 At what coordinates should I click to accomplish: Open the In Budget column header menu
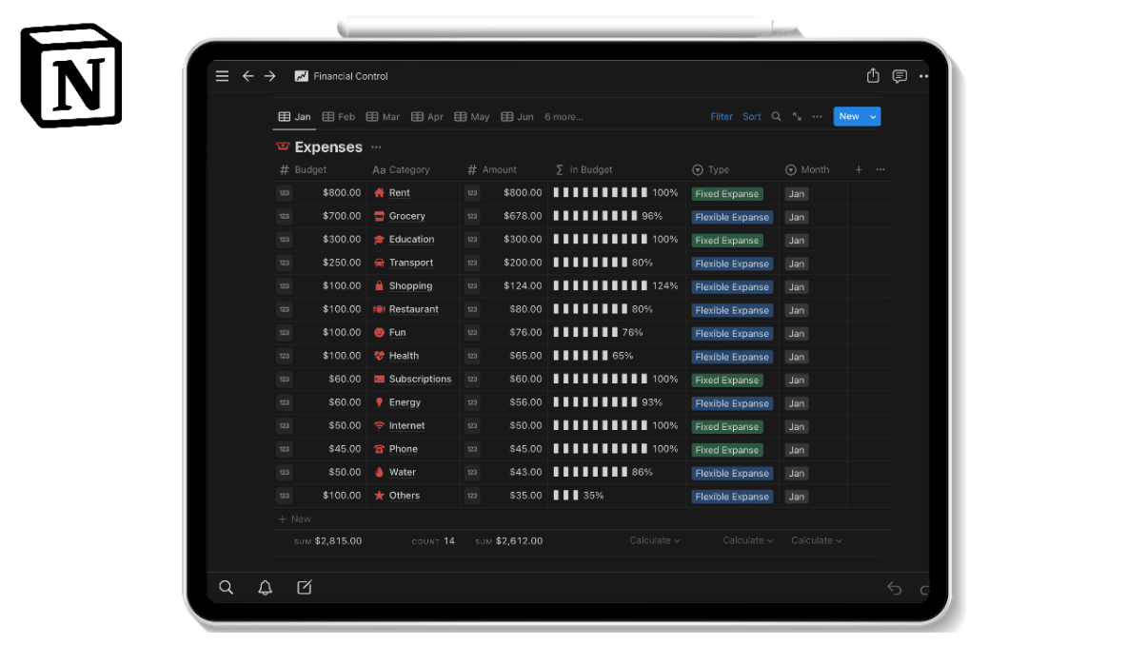click(x=584, y=169)
